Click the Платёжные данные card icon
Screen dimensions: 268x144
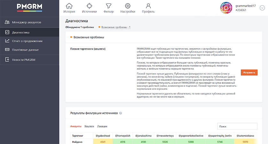[7, 50]
